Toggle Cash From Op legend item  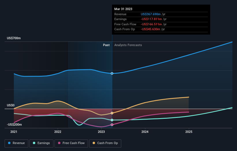(105, 143)
